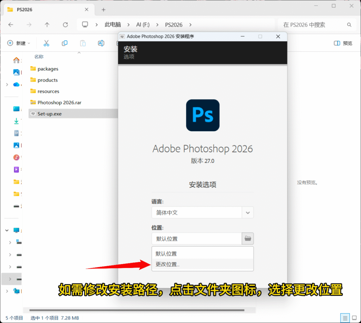Open the 新建 dropdown menu

click(x=19, y=43)
